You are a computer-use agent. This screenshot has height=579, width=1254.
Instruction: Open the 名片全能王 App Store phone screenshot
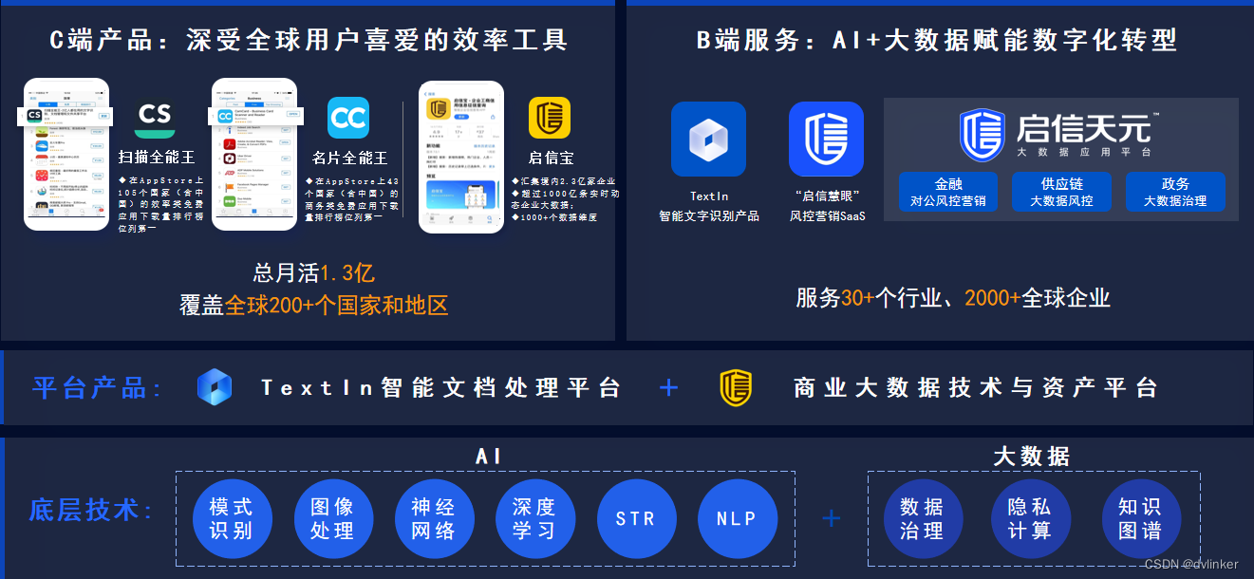254,155
